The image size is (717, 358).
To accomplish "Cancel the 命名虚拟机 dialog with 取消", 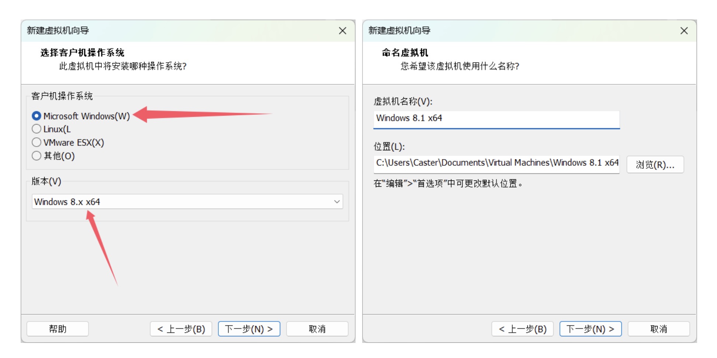I will click(659, 329).
